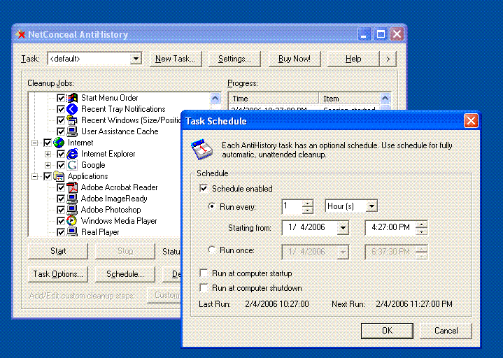The height and width of the screenshot is (358, 503).
Task: Click the calendar icon in Task Schedule dialog
Action: pos(201,150)
